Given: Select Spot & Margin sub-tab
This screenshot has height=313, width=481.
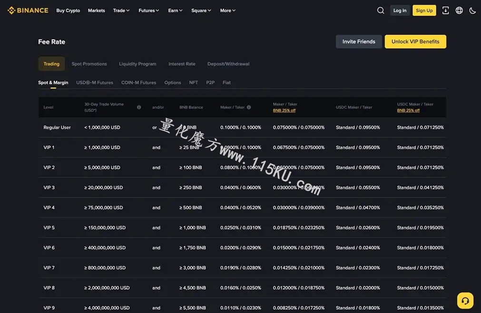Looking at the screenshot, I should click(x=53, y=82).
